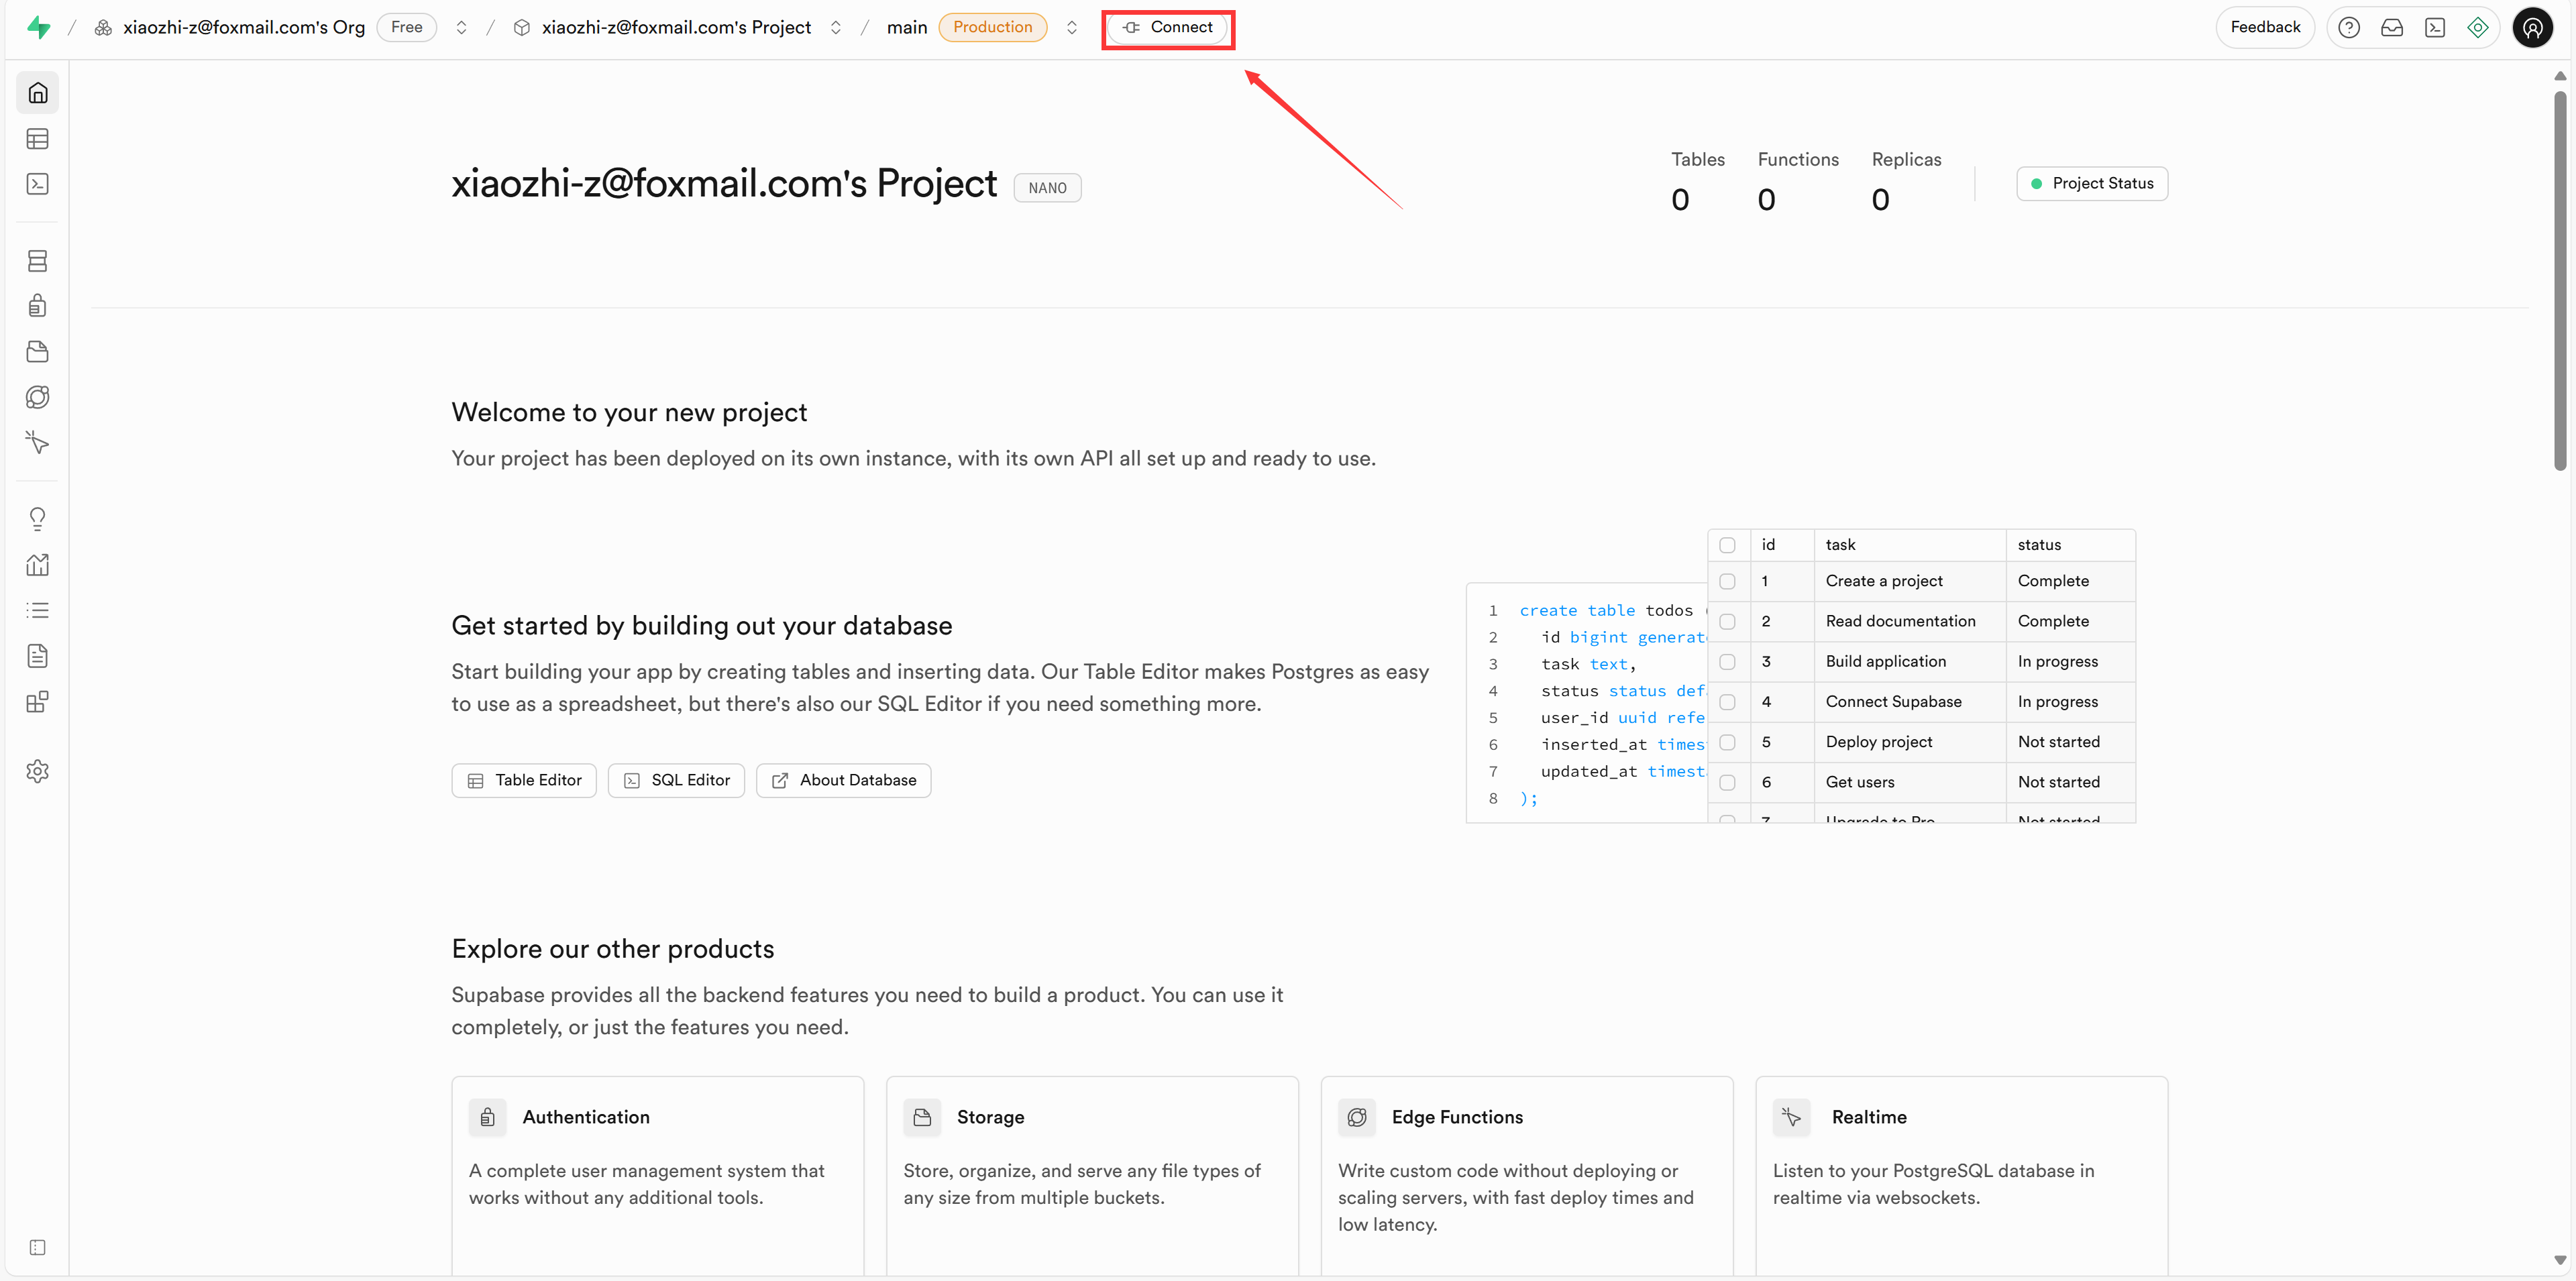Expand the project switcher chevron

coord(836,27)
